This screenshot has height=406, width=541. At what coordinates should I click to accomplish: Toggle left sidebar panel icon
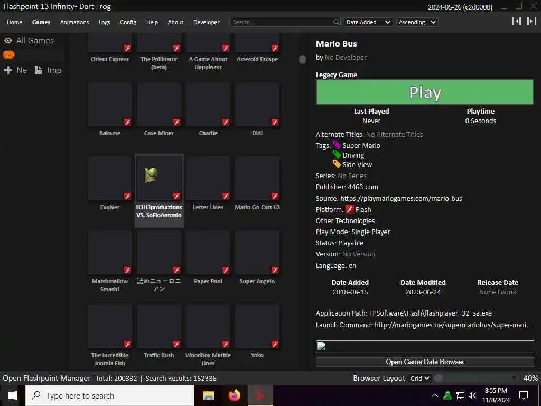click(517, 21)
